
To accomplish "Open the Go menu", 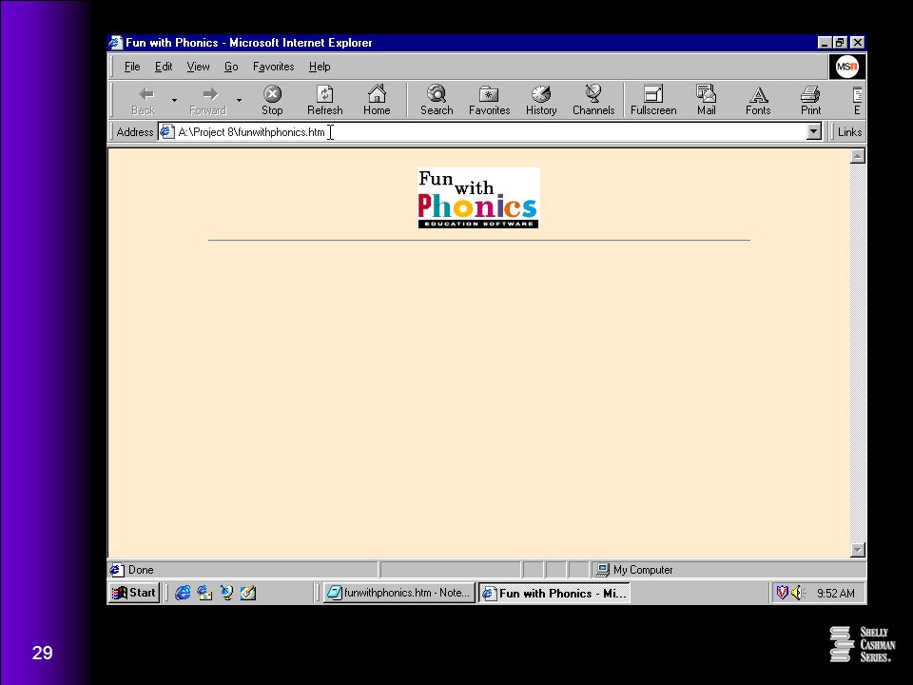I will (x=231, y=67).
